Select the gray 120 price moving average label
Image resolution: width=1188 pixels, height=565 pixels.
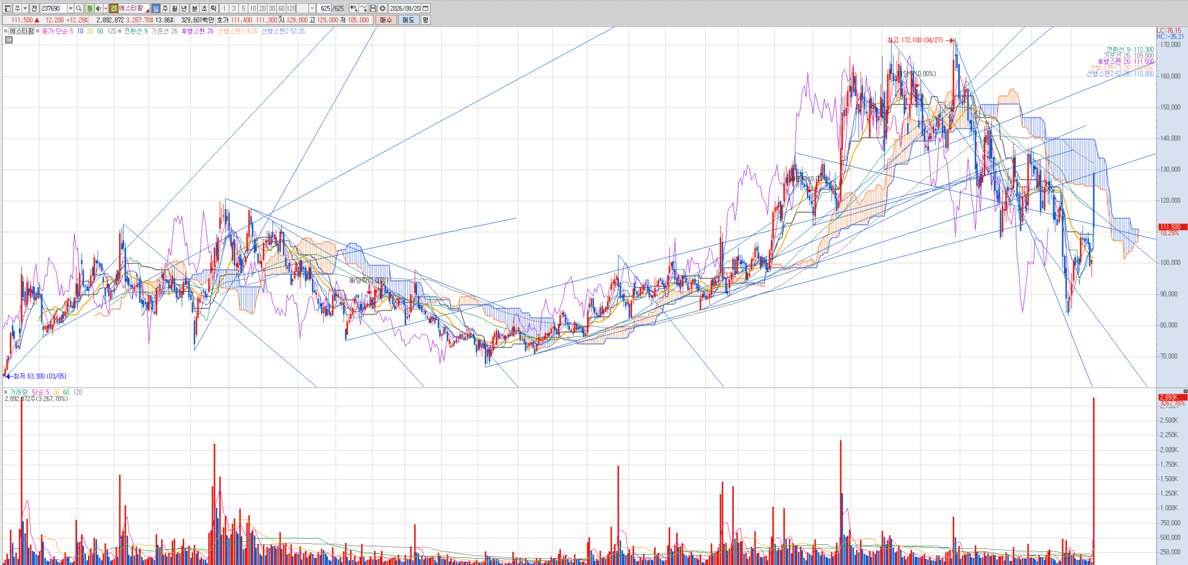click(112, 31)
